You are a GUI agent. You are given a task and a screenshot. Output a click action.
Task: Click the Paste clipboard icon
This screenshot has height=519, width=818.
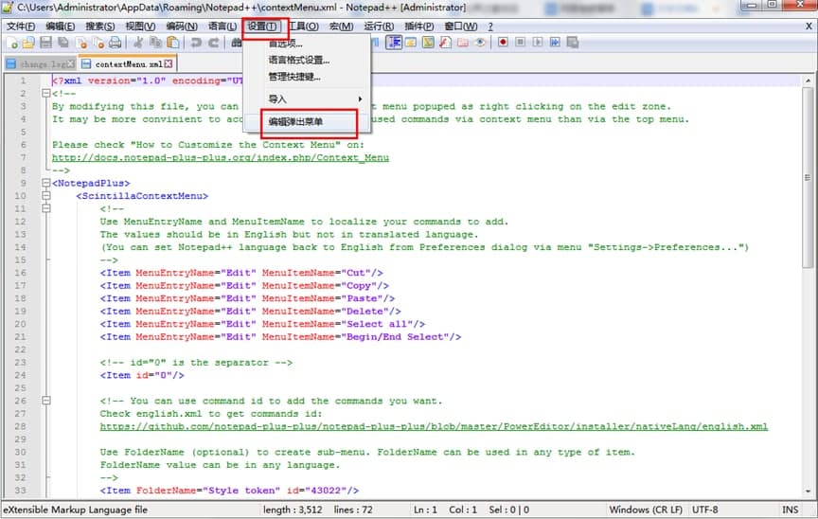click(172, 43)
